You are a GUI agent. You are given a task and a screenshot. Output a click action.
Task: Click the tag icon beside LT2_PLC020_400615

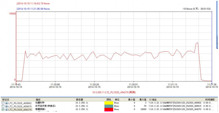pyautogui.click(x=7, y=106)
